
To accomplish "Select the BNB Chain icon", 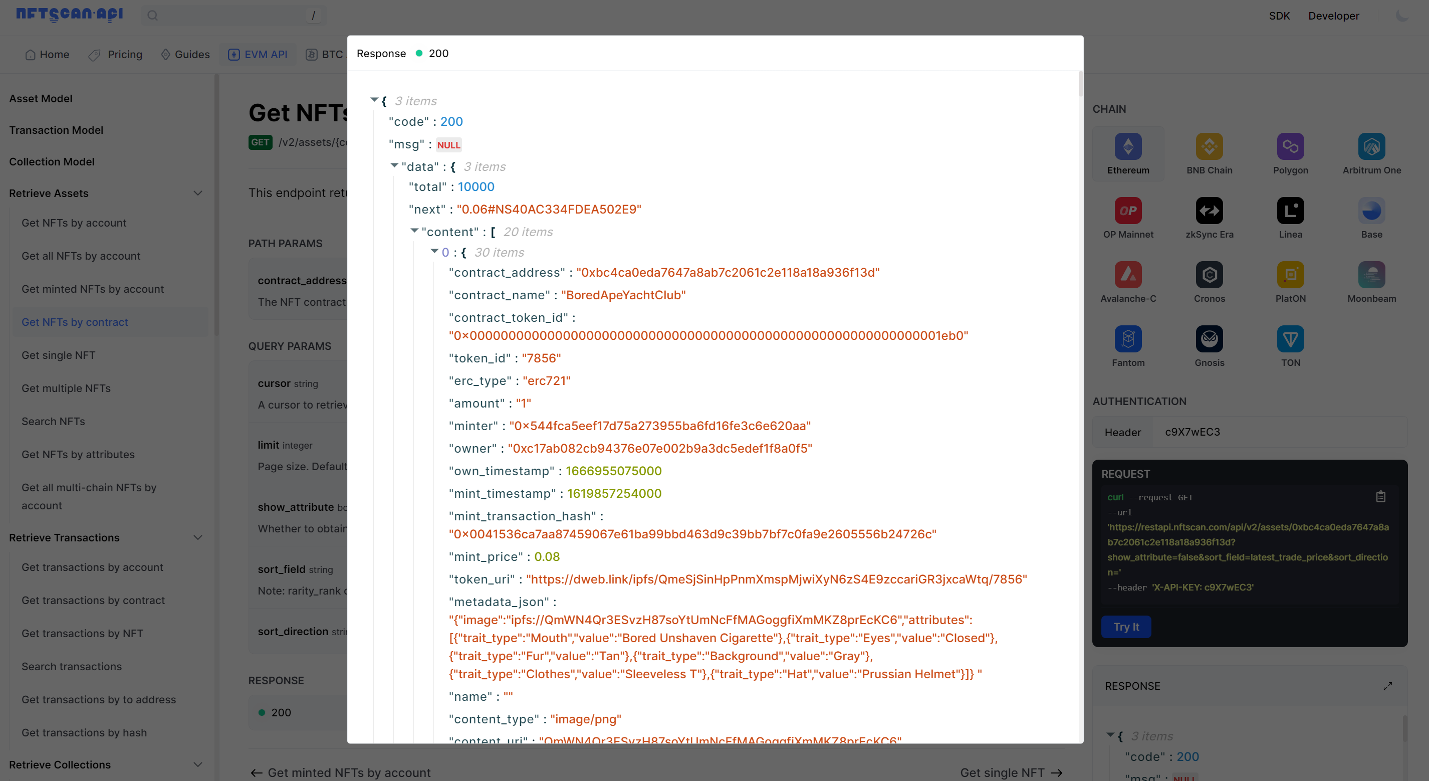I will pyautogui.click(x=1209, y=146).
